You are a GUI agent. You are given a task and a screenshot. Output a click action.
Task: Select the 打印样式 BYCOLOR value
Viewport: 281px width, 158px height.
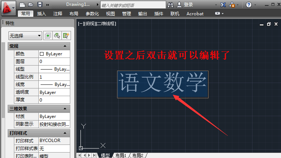[x=54, y=141]
